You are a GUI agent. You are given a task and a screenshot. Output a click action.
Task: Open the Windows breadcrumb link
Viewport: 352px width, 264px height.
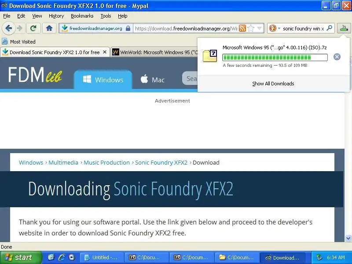(x=31, y=162)
